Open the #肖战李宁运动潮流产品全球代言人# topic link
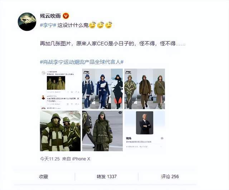Screen dimensions: 229x190 coord(82,62)
